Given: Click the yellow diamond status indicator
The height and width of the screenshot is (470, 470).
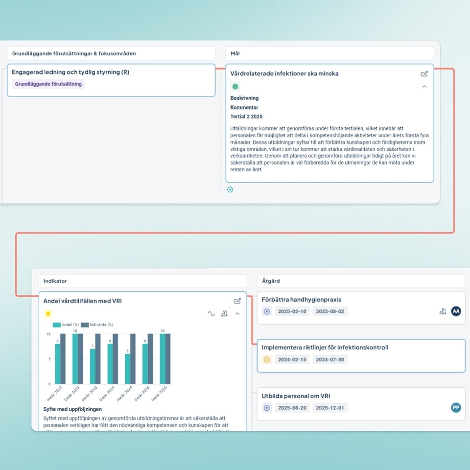Looking at the screenshot, I should coord(48,314).
